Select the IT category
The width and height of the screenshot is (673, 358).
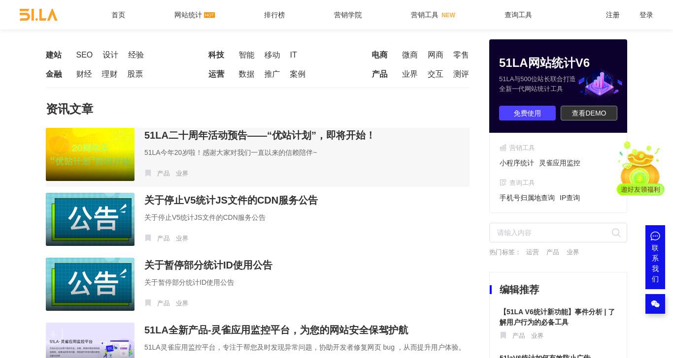tap(294, 55)
